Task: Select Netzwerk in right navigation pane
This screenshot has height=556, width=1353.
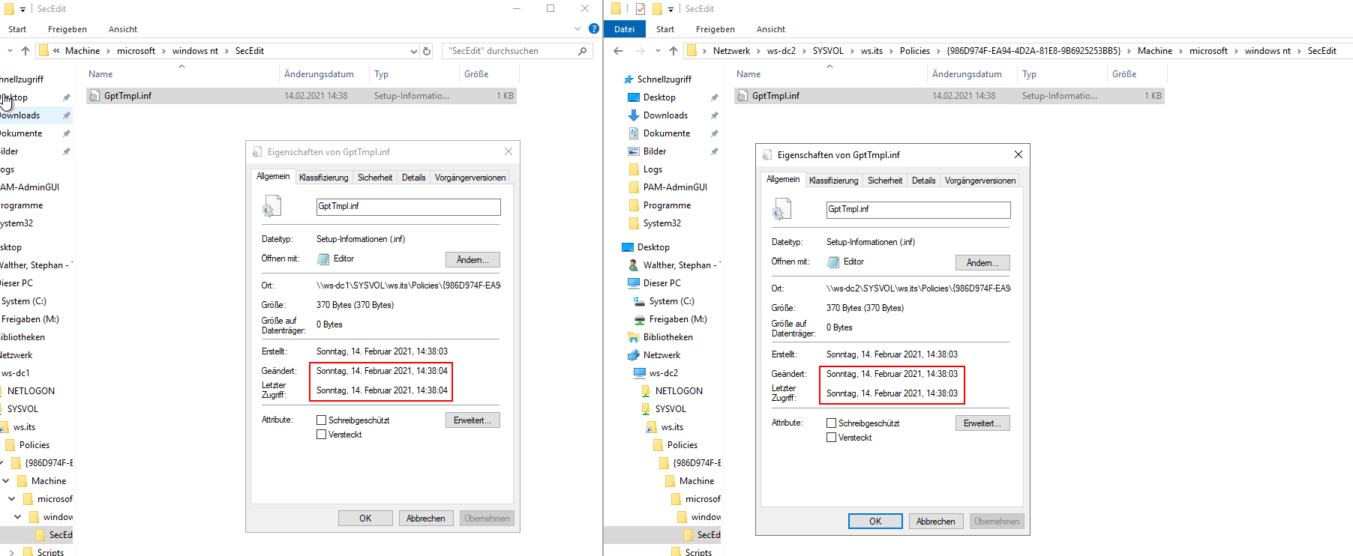Action: coord(661,355)
